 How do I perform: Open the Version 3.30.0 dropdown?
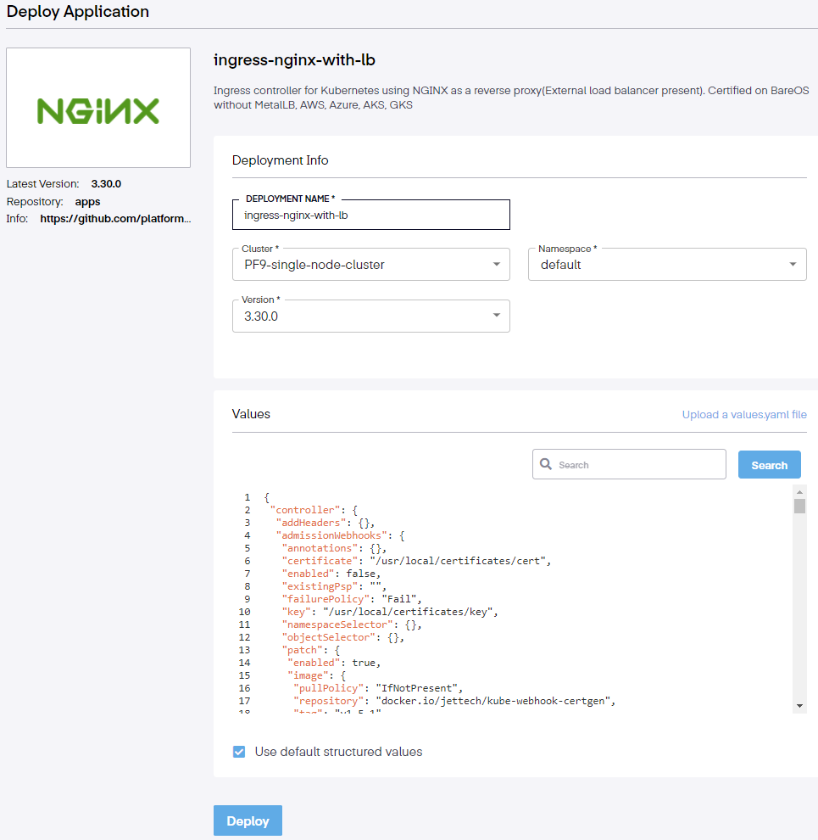(496, 316)
